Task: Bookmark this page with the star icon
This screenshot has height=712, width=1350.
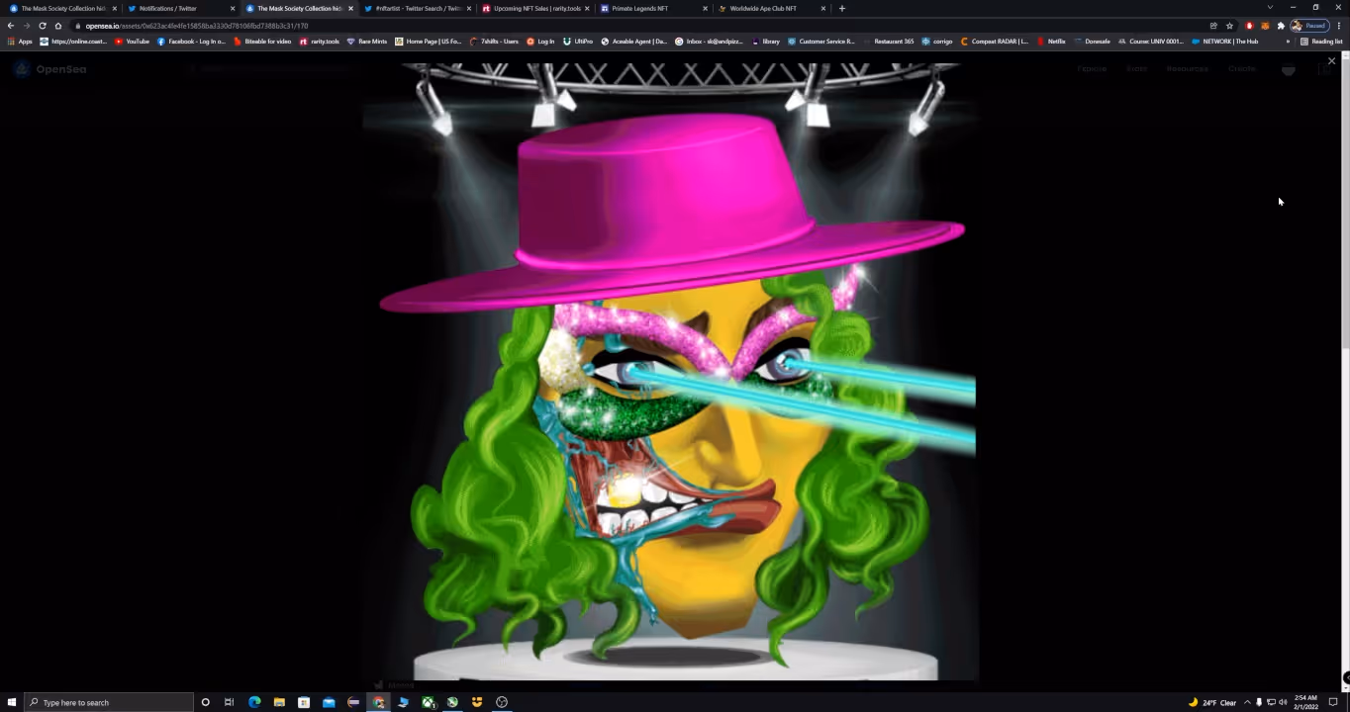Action: [x=1229, y=26]
